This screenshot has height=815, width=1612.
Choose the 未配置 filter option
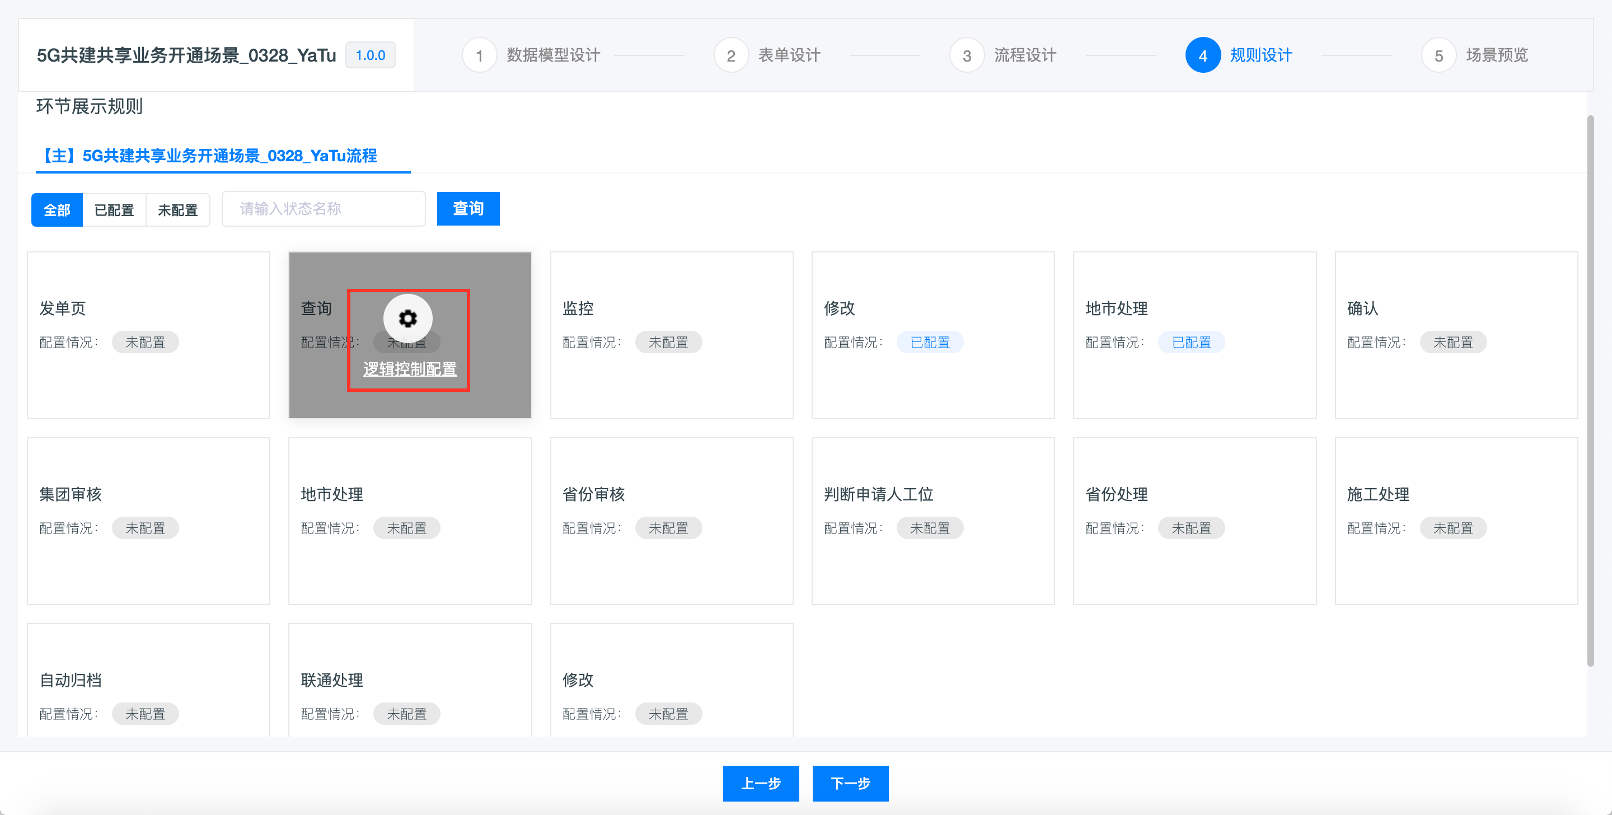pos(178,210)
